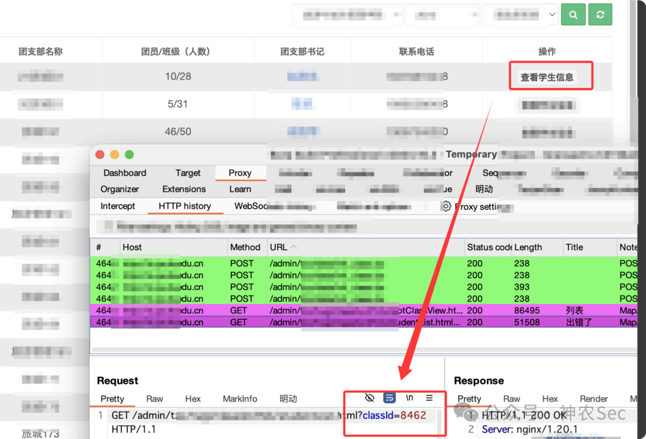Viewport: 646px width, 439px height.
Task: Select the HTTP history tab
Action: coord(185,206)
